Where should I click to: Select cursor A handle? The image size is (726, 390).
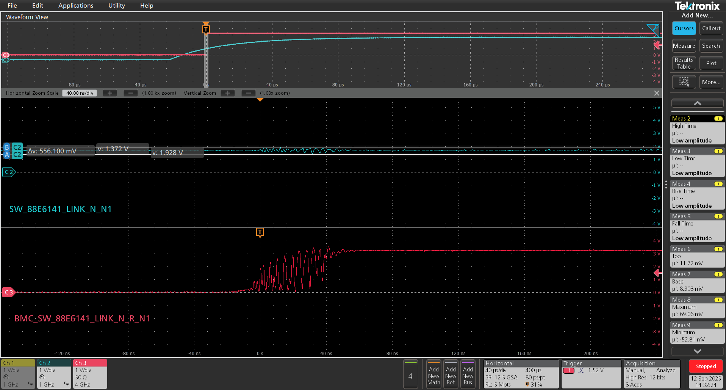pos(7,155)
